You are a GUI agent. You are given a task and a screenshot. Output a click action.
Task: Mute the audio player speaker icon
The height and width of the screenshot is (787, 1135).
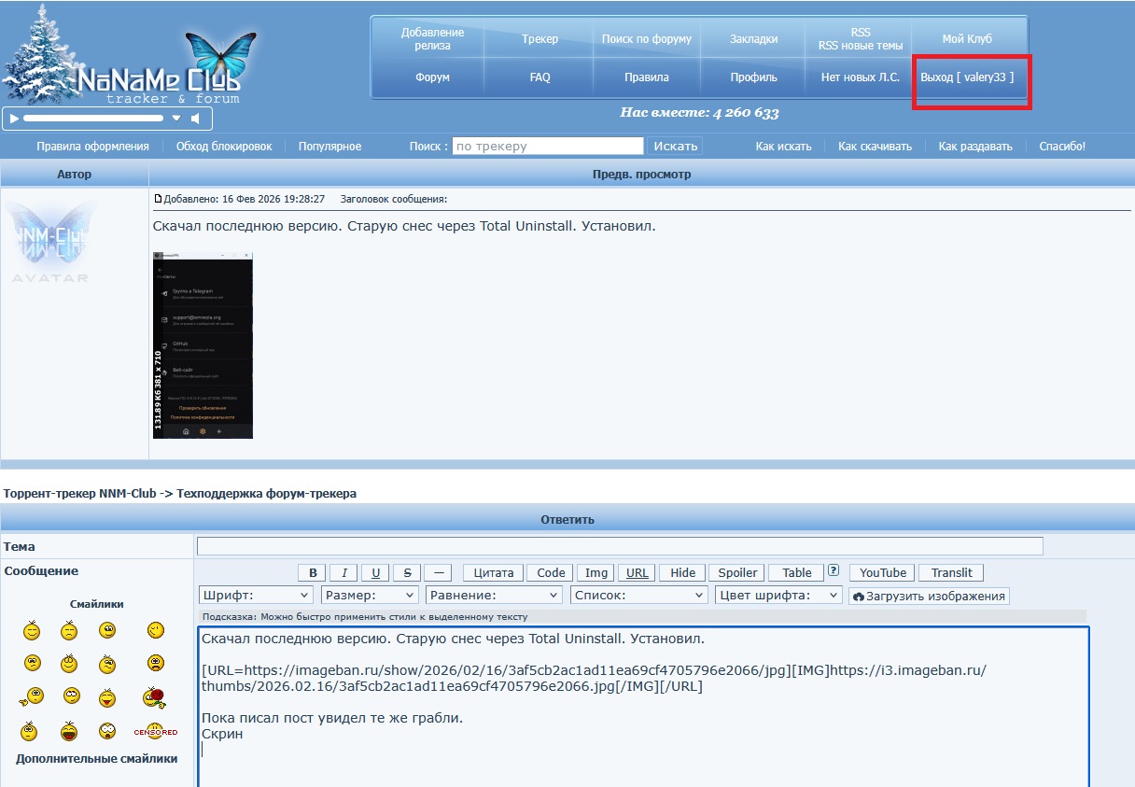click(196, 119)
